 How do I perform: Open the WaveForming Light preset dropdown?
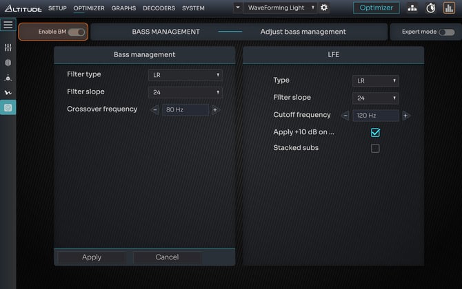click(x=275, y=8)
